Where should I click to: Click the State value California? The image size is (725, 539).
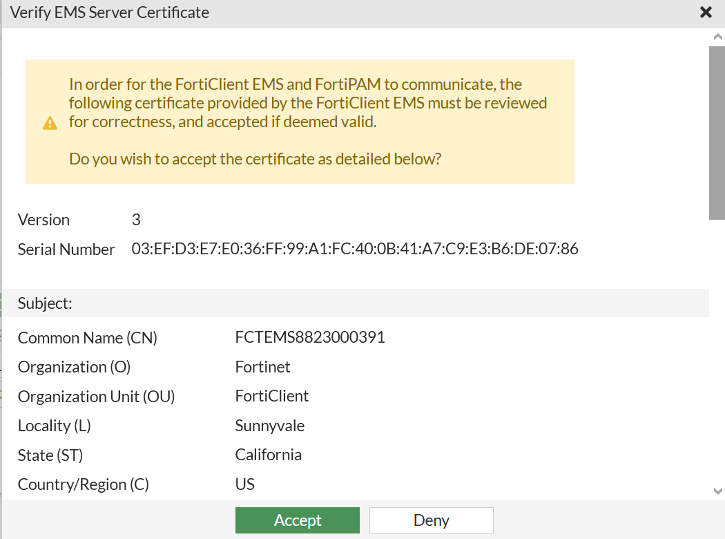point(268,455)
